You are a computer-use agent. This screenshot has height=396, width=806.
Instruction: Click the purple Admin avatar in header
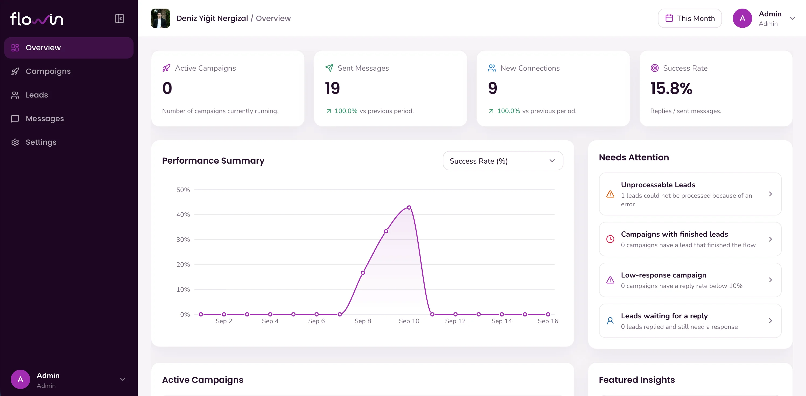(742, 18)
